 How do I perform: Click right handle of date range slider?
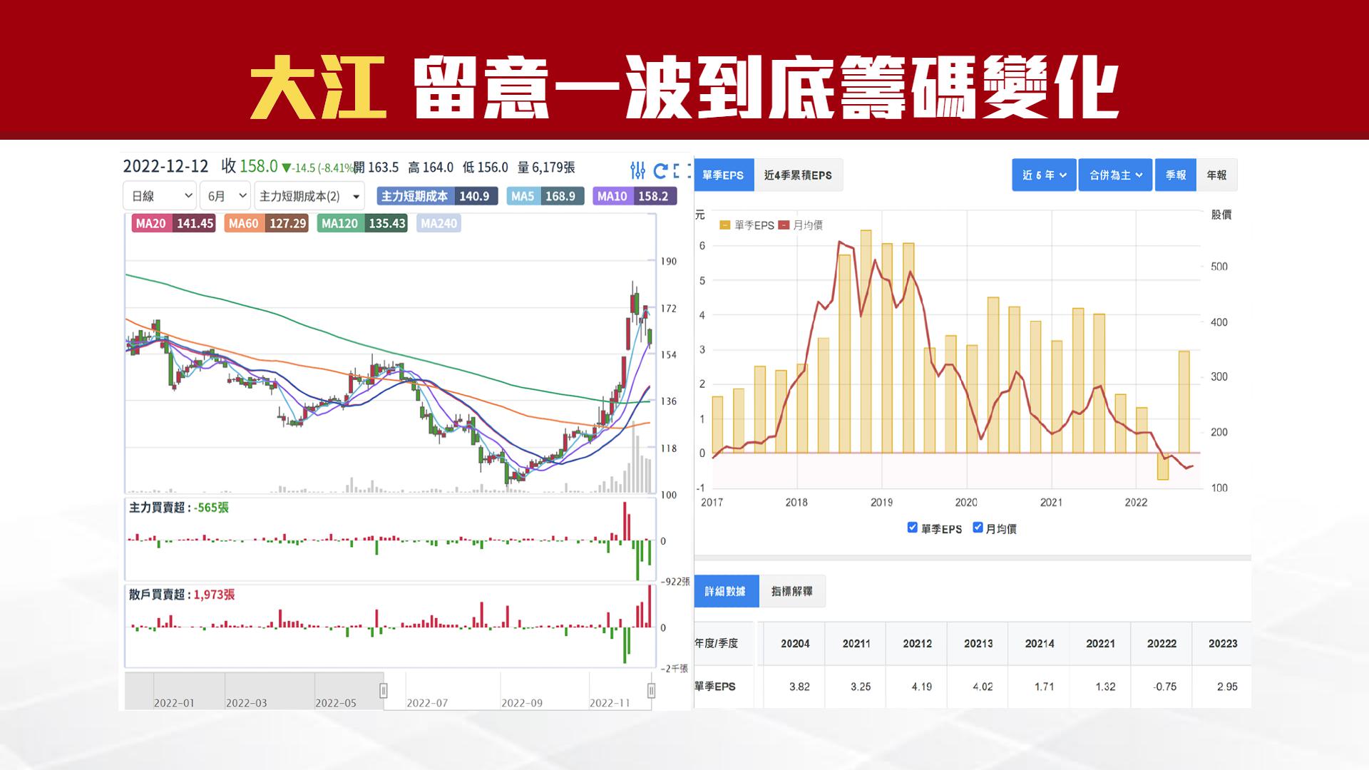[x=651, y=690]
